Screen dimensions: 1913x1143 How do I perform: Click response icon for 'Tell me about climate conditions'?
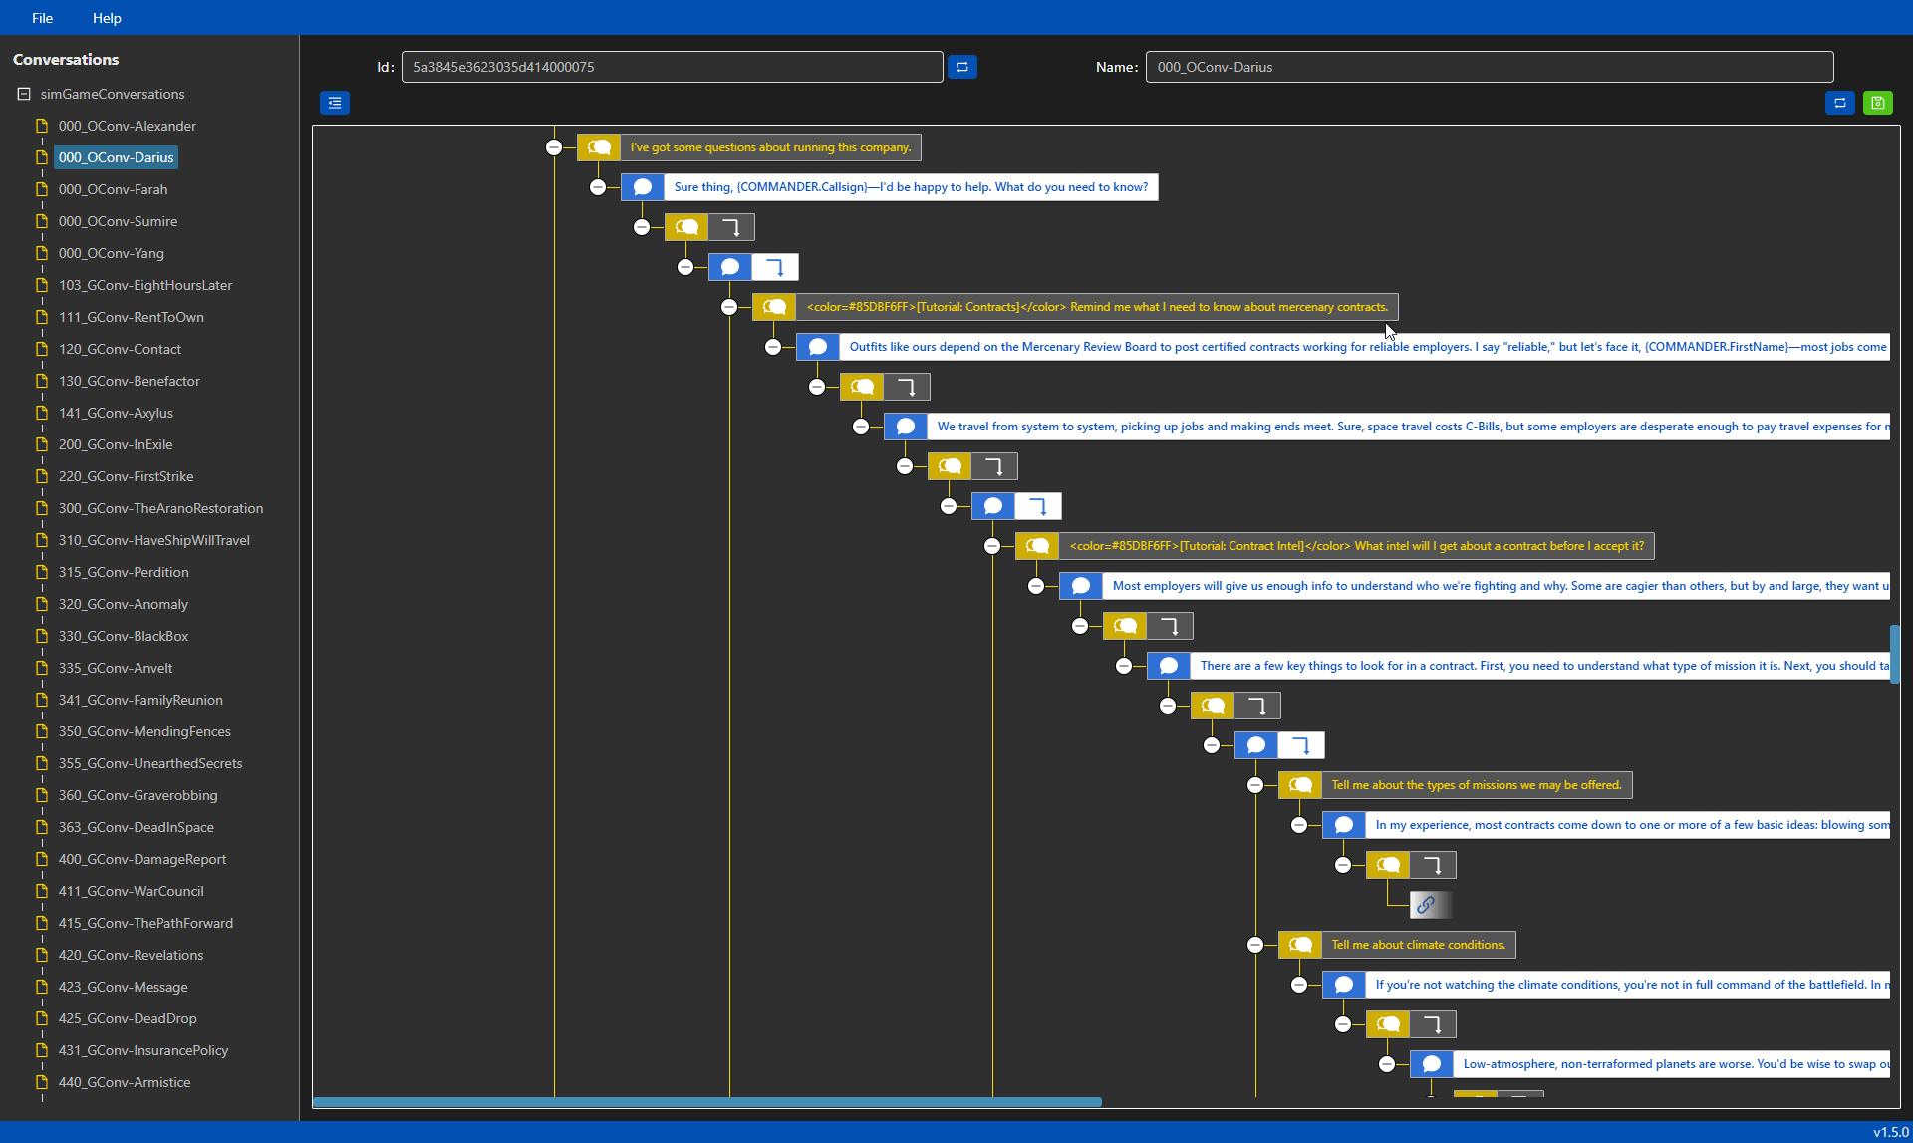[1300, 945]
